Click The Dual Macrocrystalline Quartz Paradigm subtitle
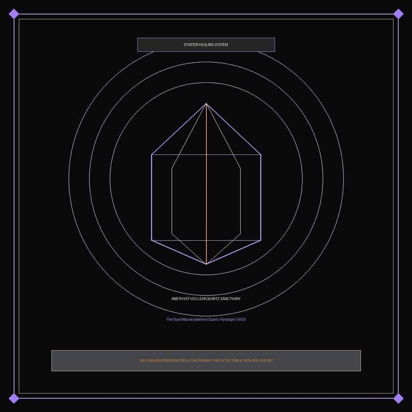The image size is (412, 412). point(206,319)
